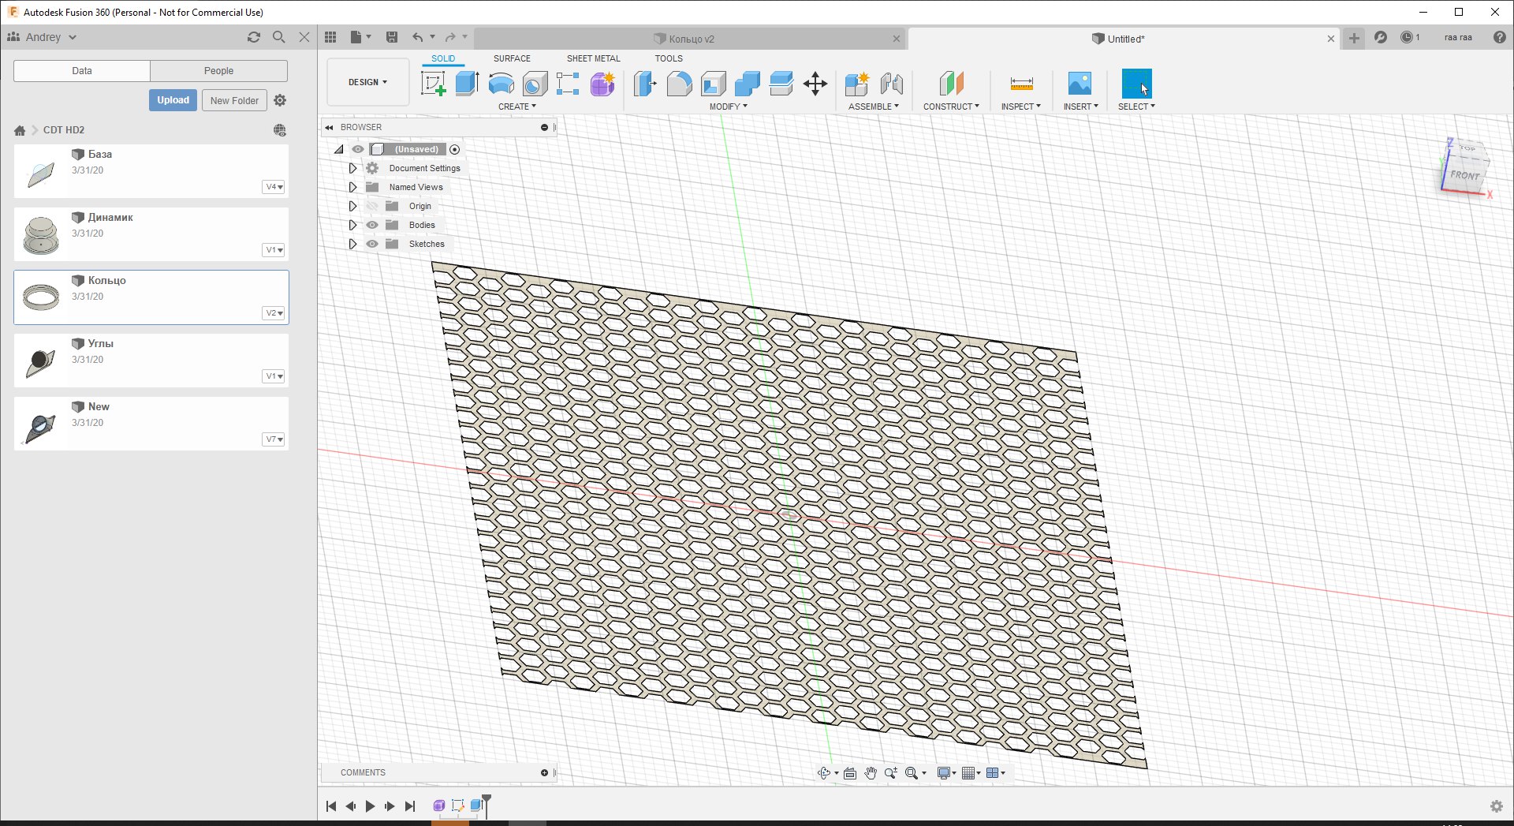Select the Combine tool
1514x826 pixels.
click(x=747, y=84)
